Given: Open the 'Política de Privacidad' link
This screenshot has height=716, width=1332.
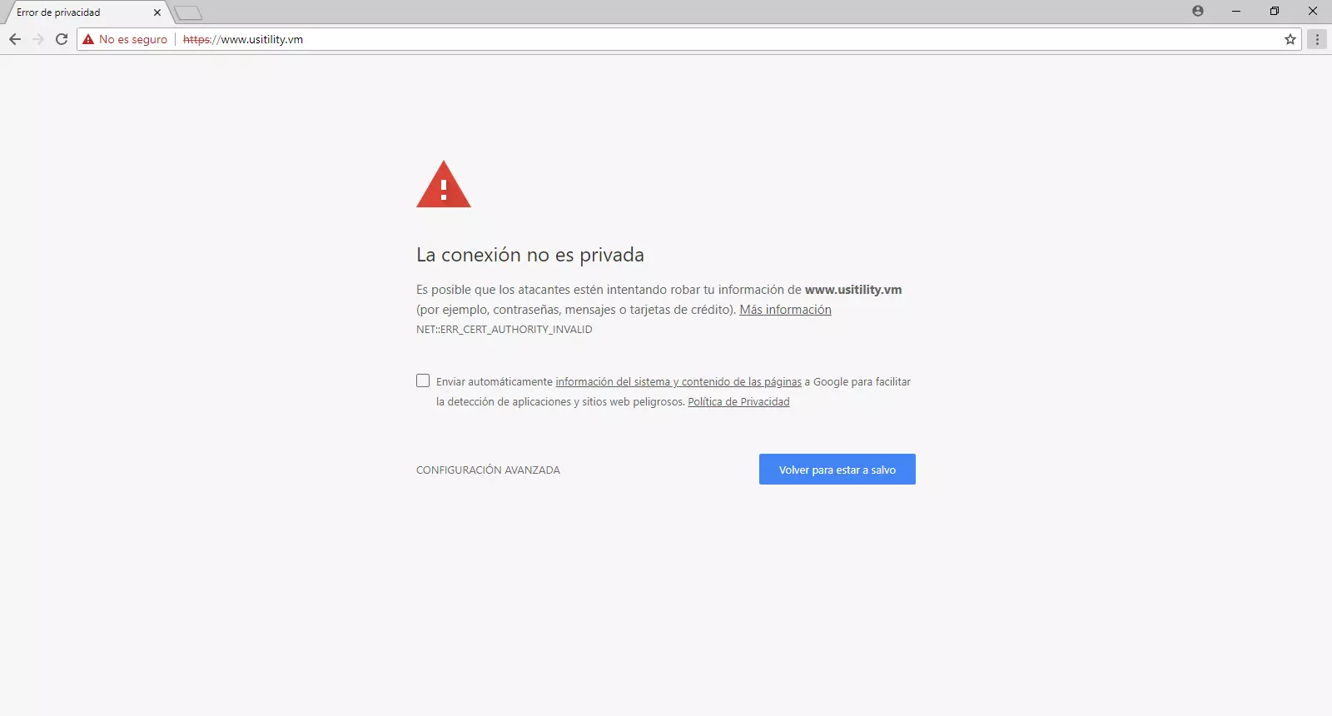Looking at the screenshot, I should 738,402.
